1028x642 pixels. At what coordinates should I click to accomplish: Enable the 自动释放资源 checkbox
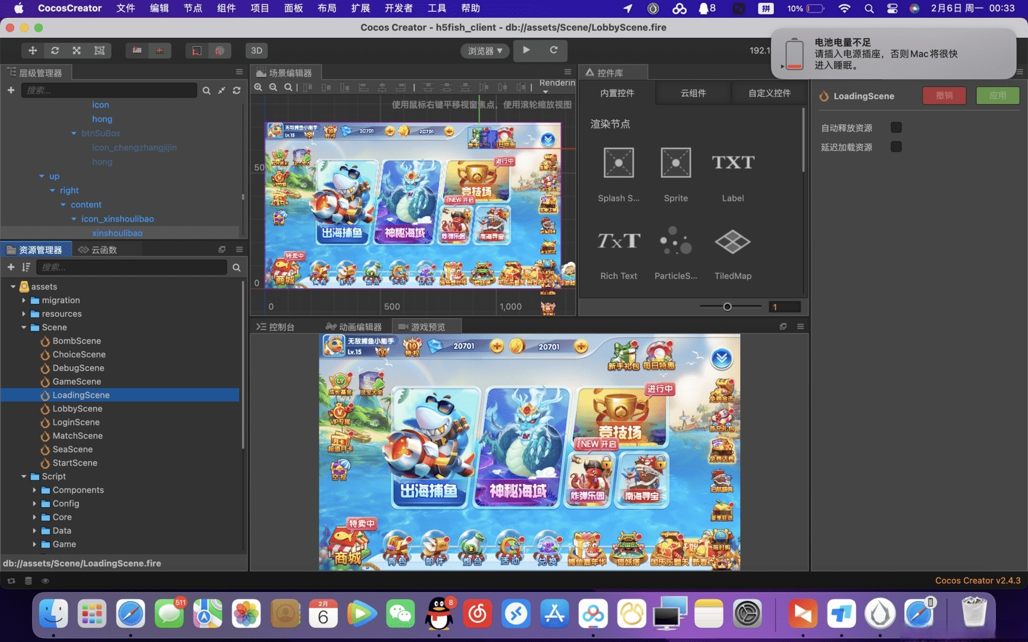coord(897,127)
